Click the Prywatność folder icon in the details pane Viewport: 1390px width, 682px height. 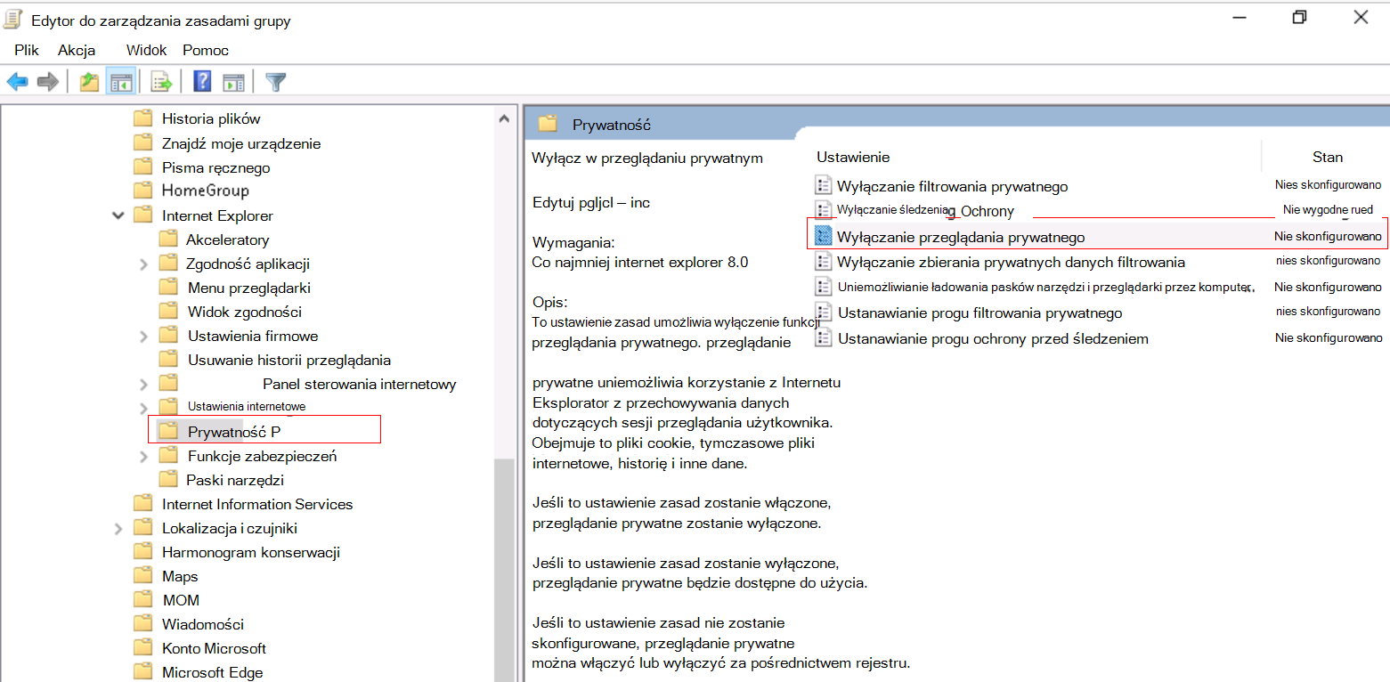(x=549, y=124)
